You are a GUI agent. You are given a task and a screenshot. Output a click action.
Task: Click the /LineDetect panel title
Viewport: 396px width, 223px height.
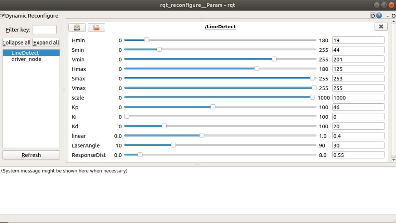[220, 26]
